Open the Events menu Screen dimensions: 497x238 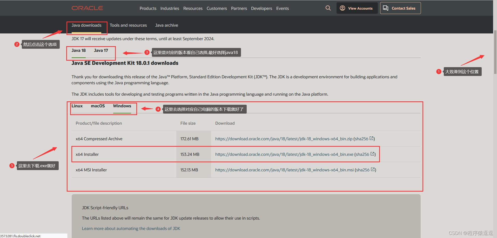click(283, 8)
